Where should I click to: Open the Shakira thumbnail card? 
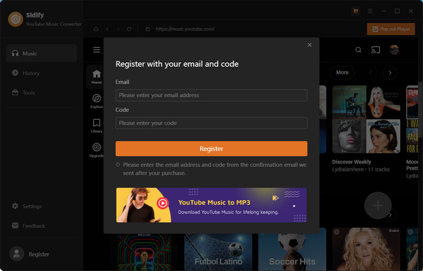click(x=366, y=249)
